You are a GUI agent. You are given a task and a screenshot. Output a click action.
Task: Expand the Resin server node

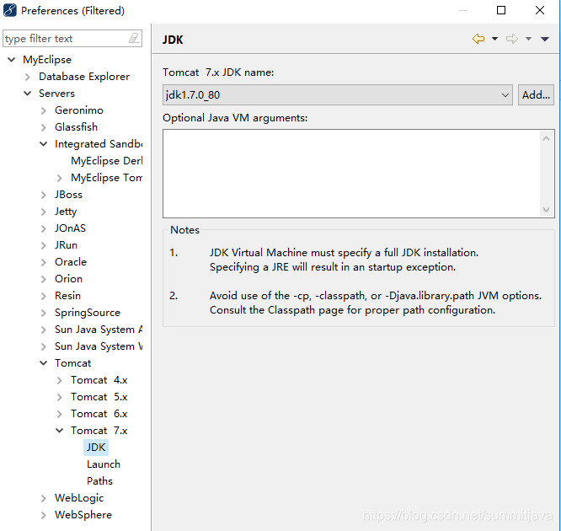pos(43,296)
